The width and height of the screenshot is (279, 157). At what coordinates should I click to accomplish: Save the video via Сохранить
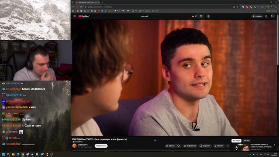coord(205,146)
